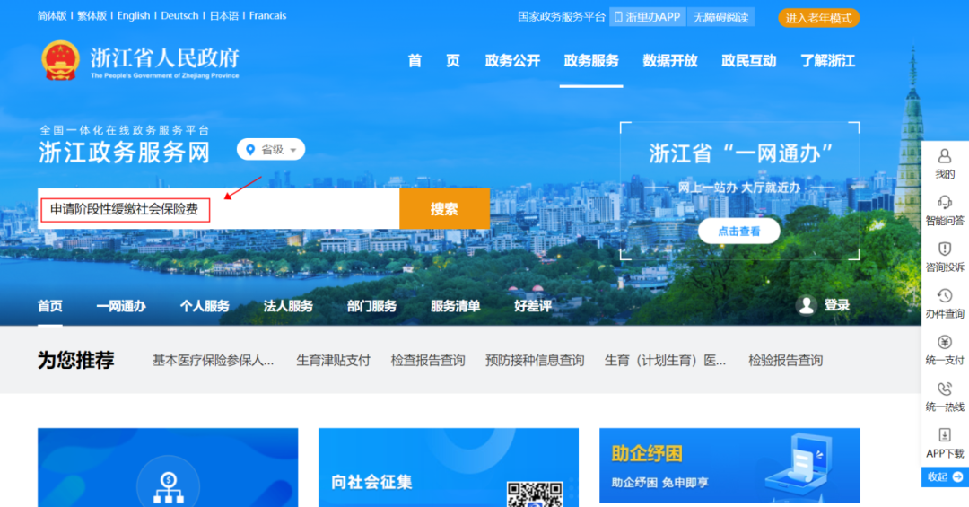The width and height of the screenshot is (969, 507).
Task: Click the APP下载 download icon
Action: click(944, 435)
